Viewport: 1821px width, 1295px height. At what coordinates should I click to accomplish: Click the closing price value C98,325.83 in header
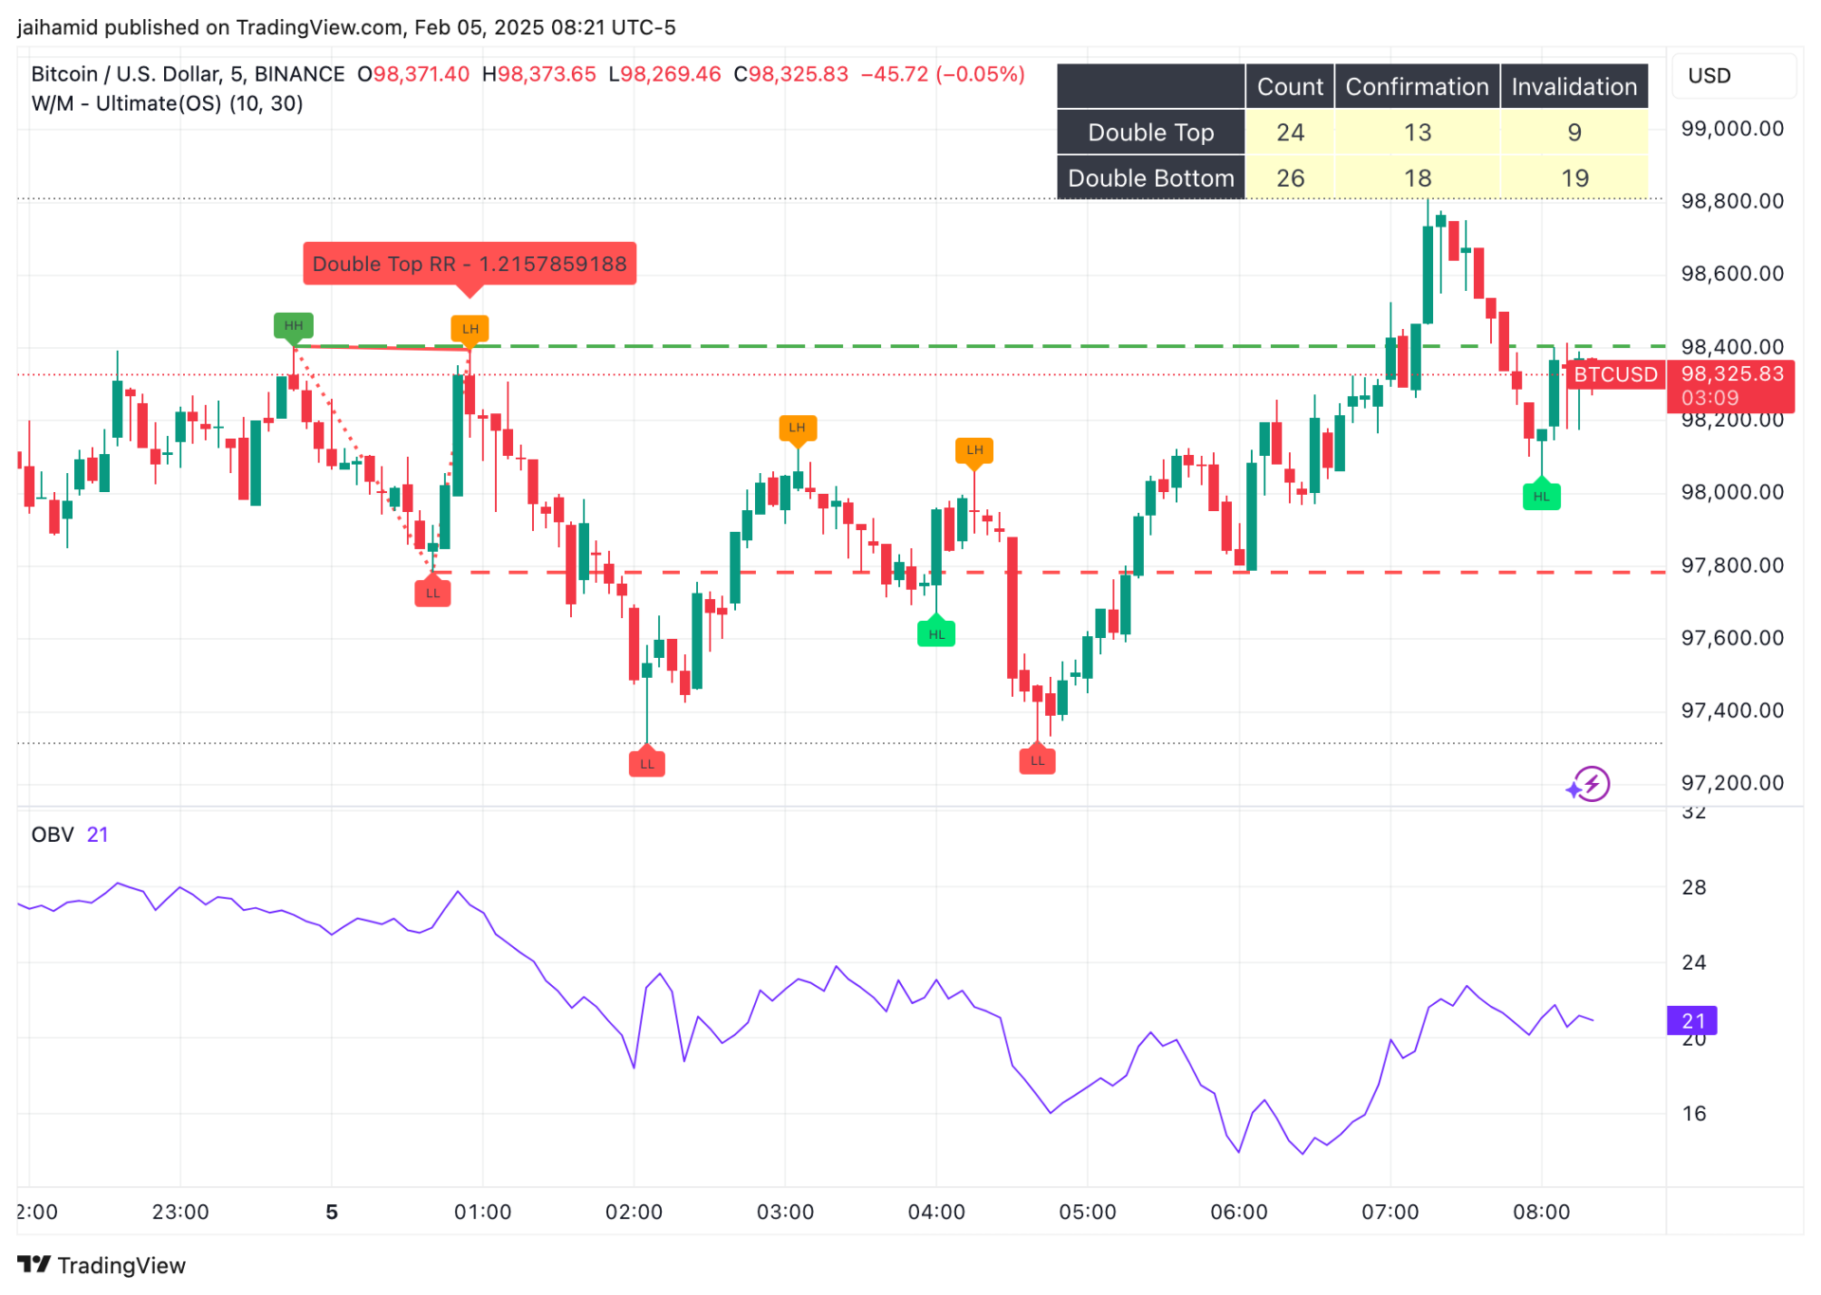click(791, 74)
